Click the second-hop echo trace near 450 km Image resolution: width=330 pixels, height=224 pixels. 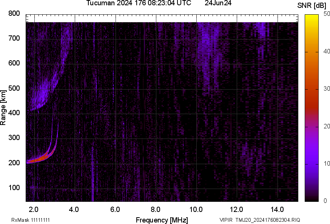(x=42, y=94)
